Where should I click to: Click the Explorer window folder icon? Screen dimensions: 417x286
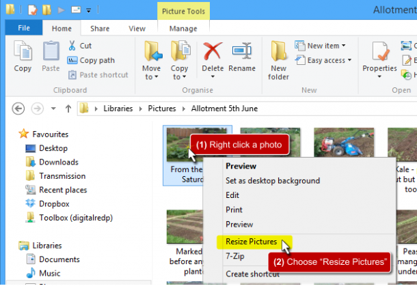[10, 10]
